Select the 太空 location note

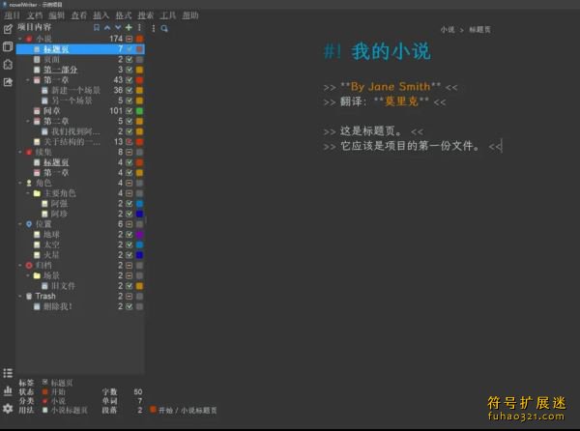[51, 244]
